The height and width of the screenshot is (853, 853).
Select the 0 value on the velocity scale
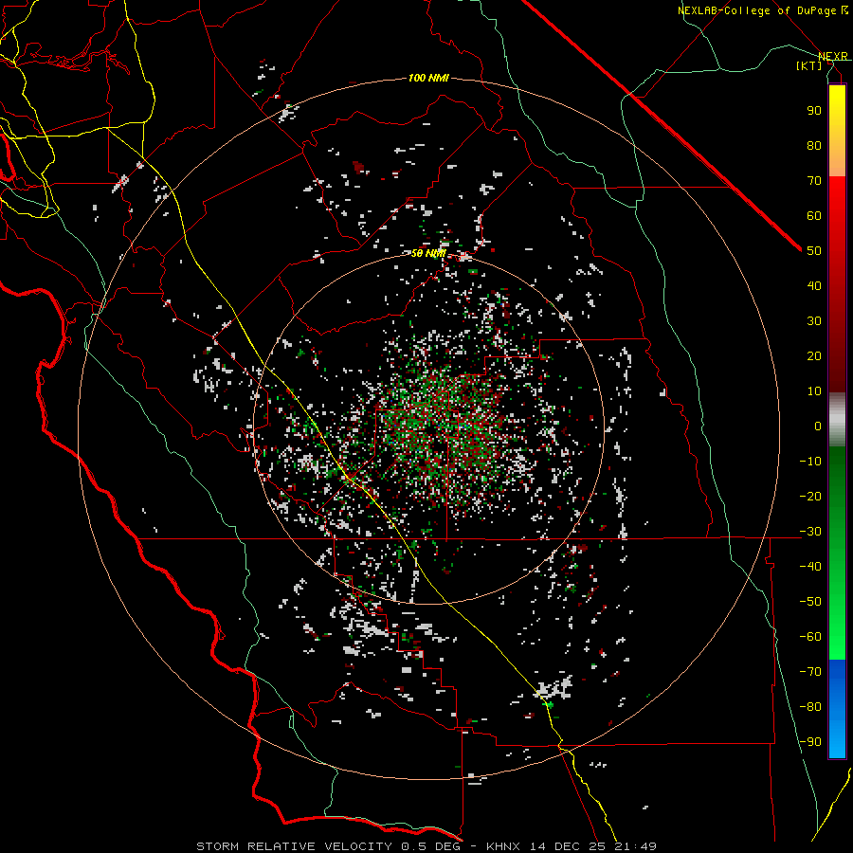pyautogui.click(x=818, y=426)
